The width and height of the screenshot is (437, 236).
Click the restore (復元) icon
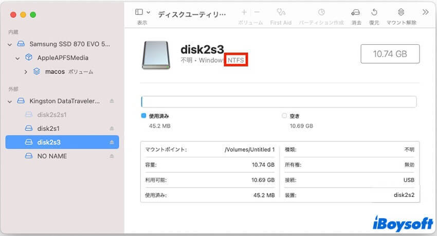click(x=374, y=12)
